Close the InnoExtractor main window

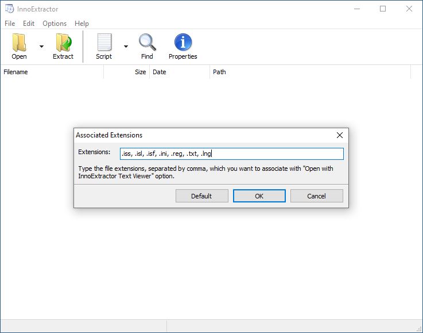tap(409, 9)
